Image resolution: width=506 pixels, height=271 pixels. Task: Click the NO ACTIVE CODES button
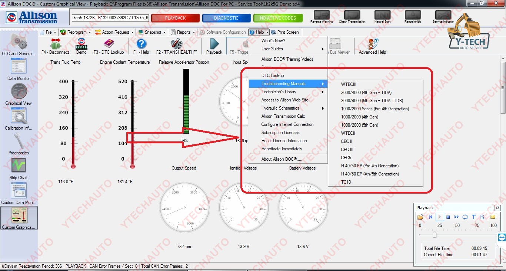tap(278, 18)
